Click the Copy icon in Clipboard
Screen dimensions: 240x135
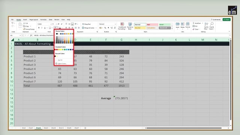24,26
